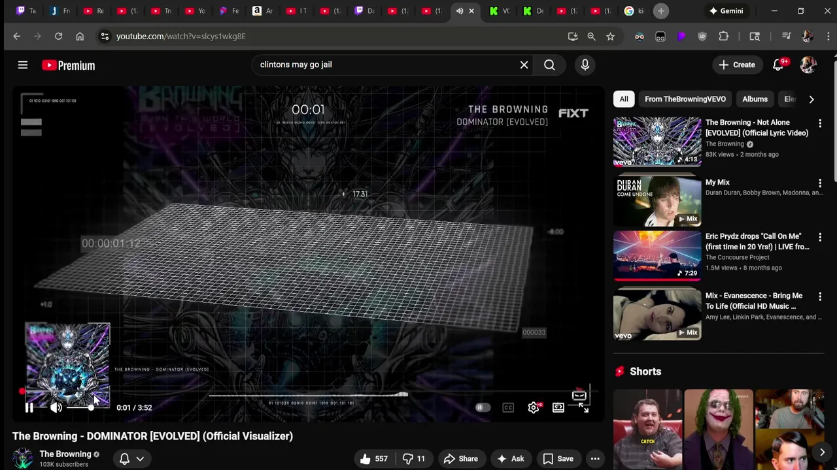Open the Create menu
Viewport: 837px width, 470px height.
point(737,65)
